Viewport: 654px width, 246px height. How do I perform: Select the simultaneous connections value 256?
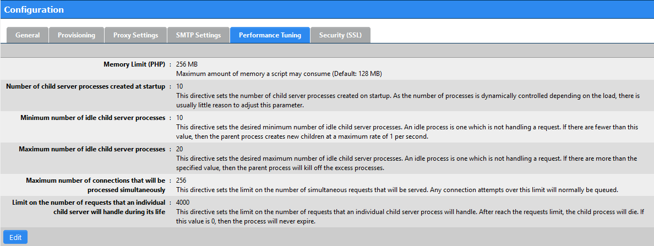pos(182,181)
